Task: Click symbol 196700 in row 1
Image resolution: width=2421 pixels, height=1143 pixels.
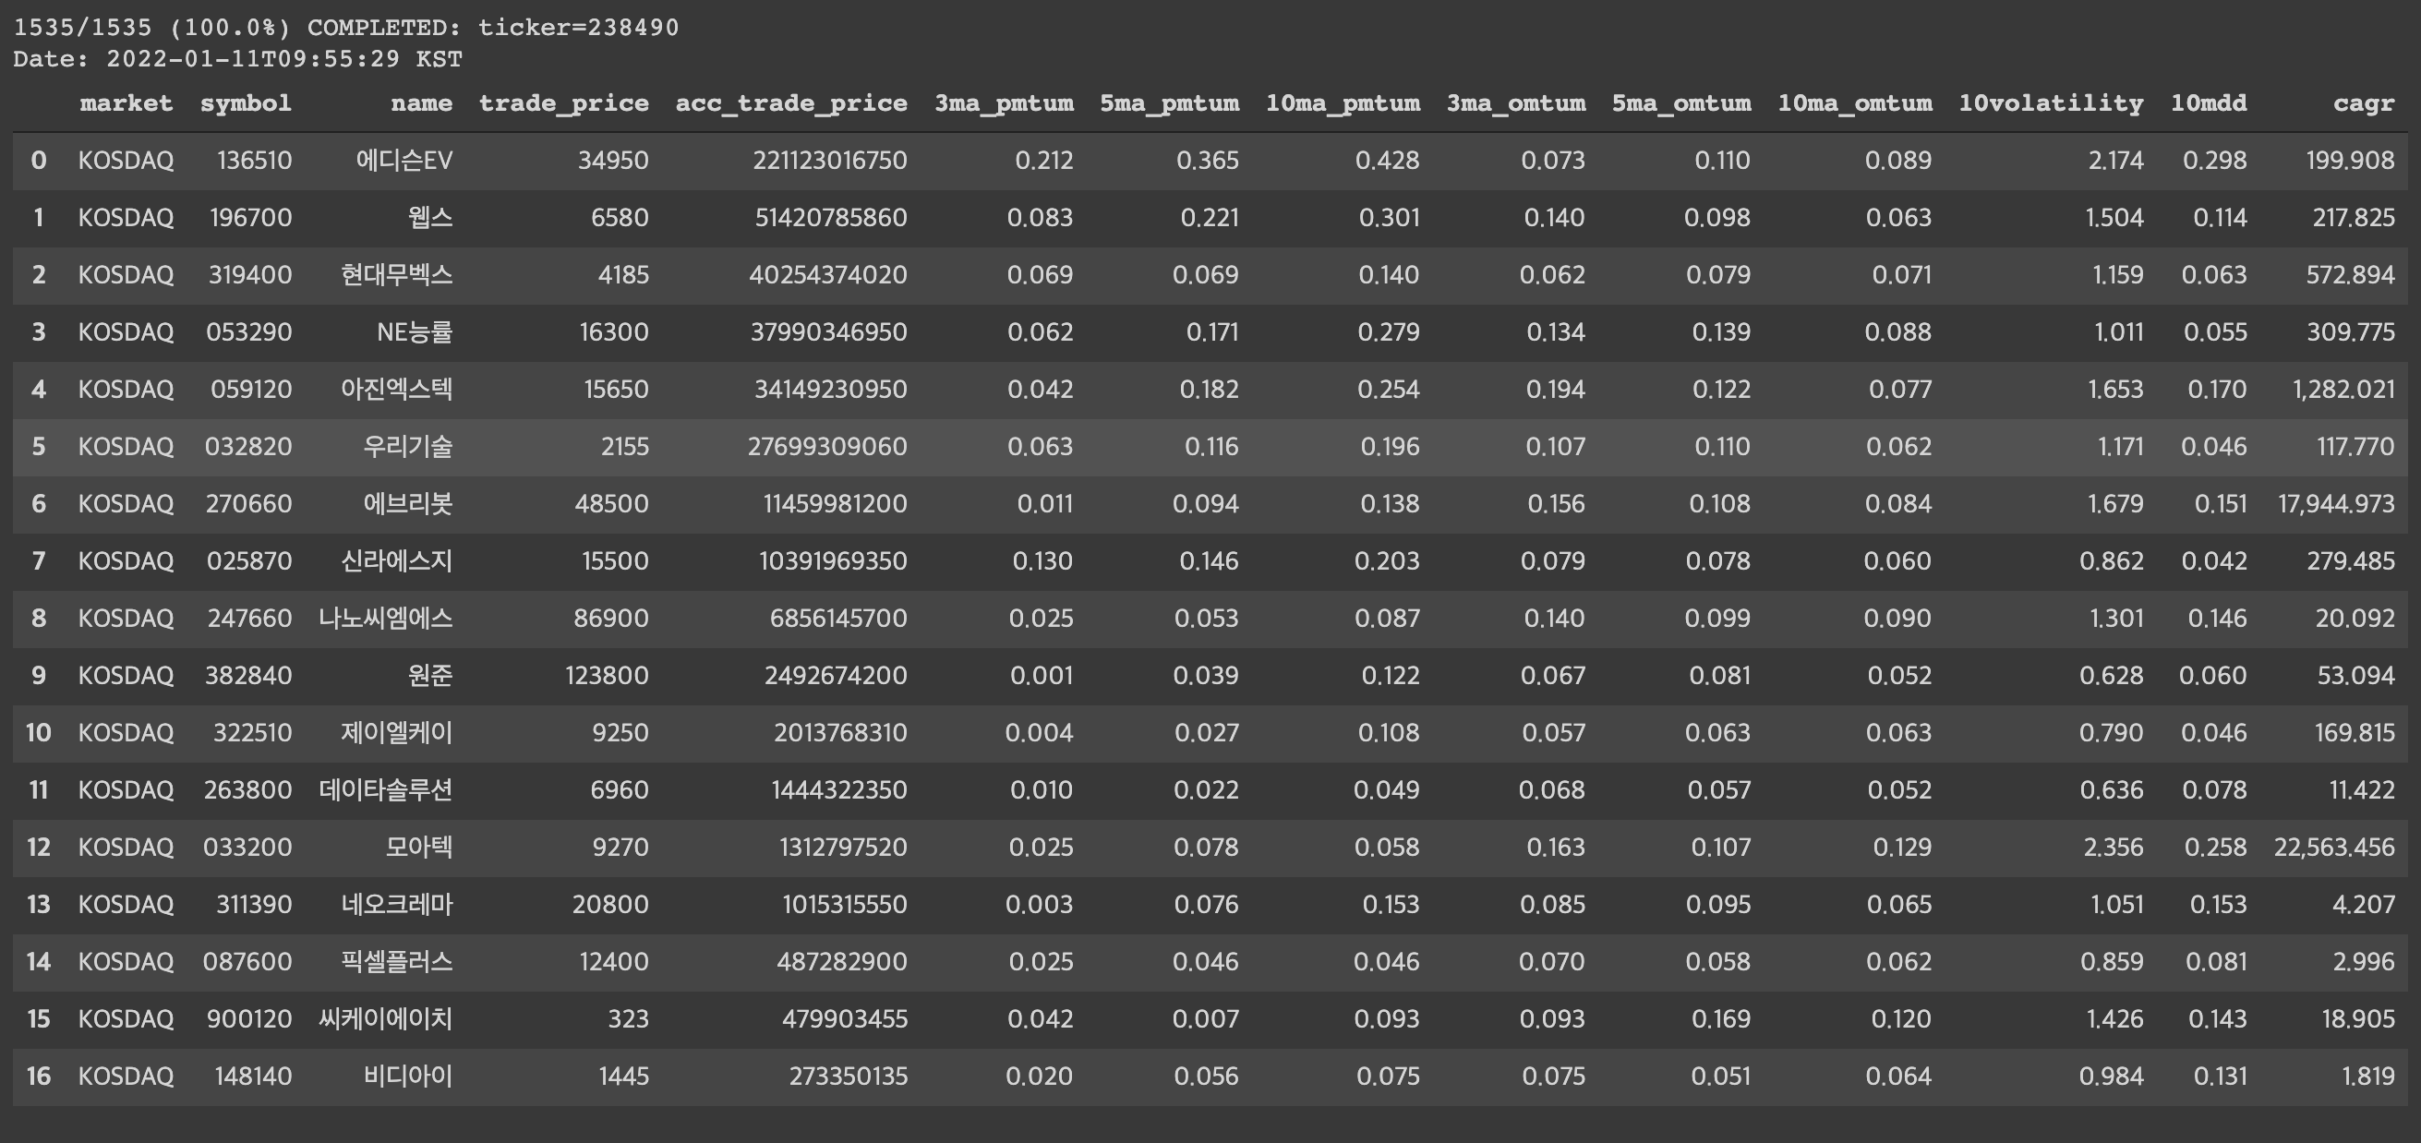Action: [250, 218]
